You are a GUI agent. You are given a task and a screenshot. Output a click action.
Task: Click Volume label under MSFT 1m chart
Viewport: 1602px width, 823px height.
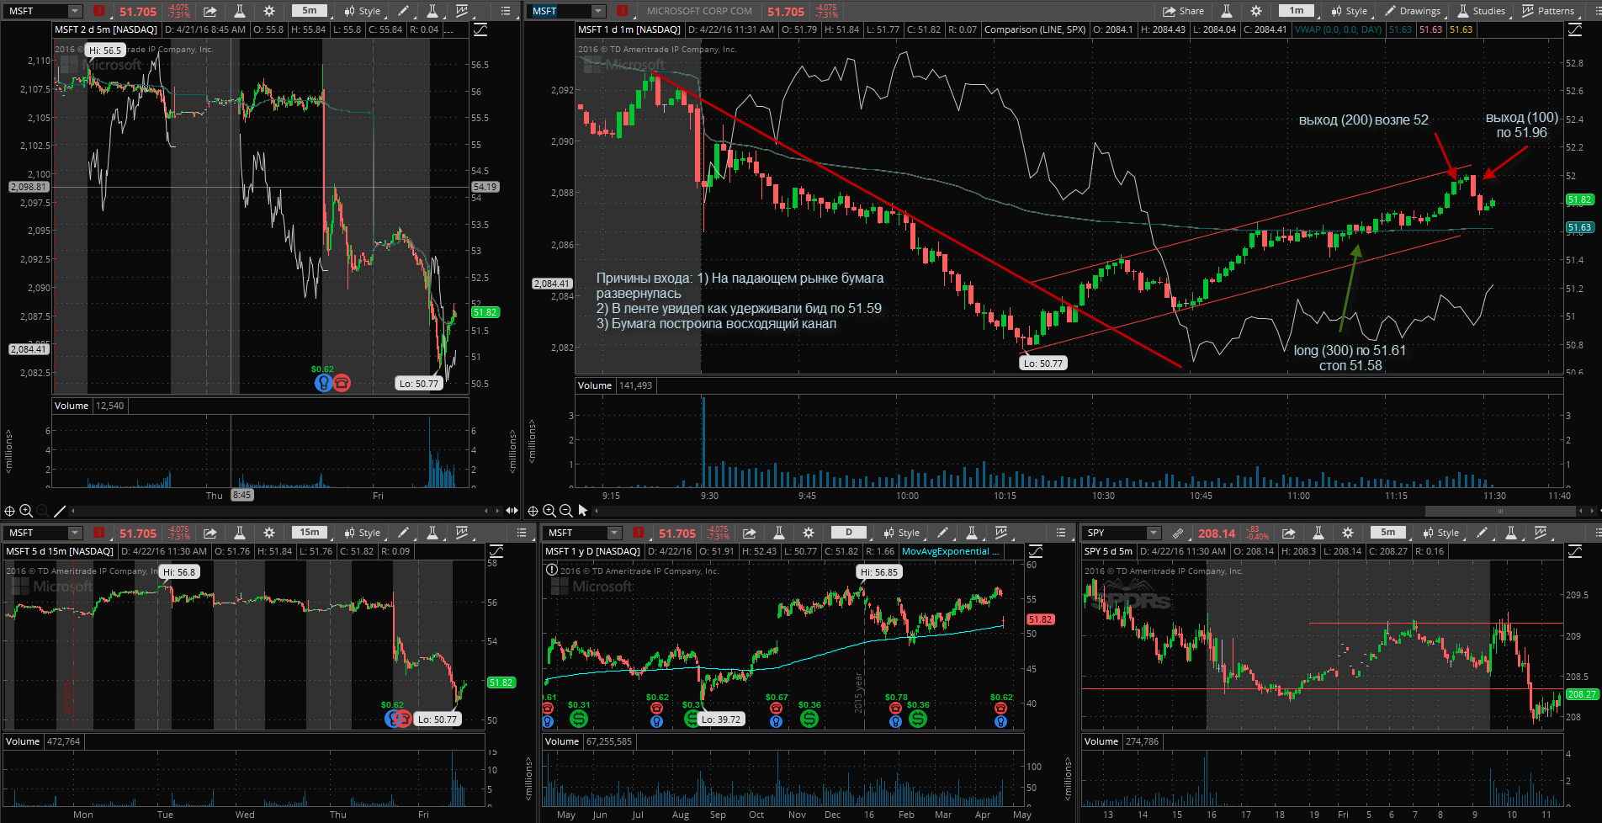click(x=595, y=385)
